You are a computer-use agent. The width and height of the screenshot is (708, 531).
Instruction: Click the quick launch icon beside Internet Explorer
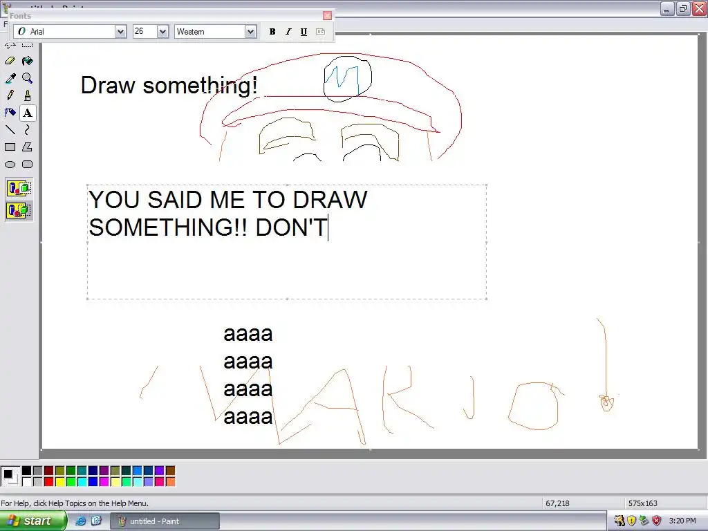click(97, 521)
